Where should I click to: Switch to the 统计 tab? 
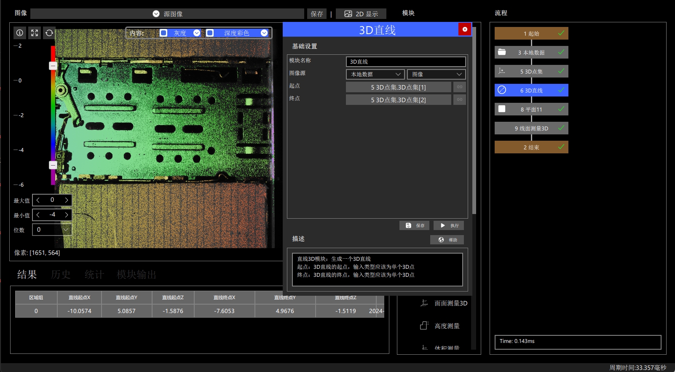[94, 275]
